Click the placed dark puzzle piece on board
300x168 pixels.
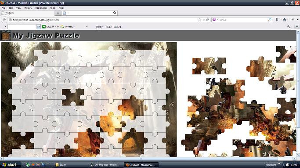click(73, 97)
